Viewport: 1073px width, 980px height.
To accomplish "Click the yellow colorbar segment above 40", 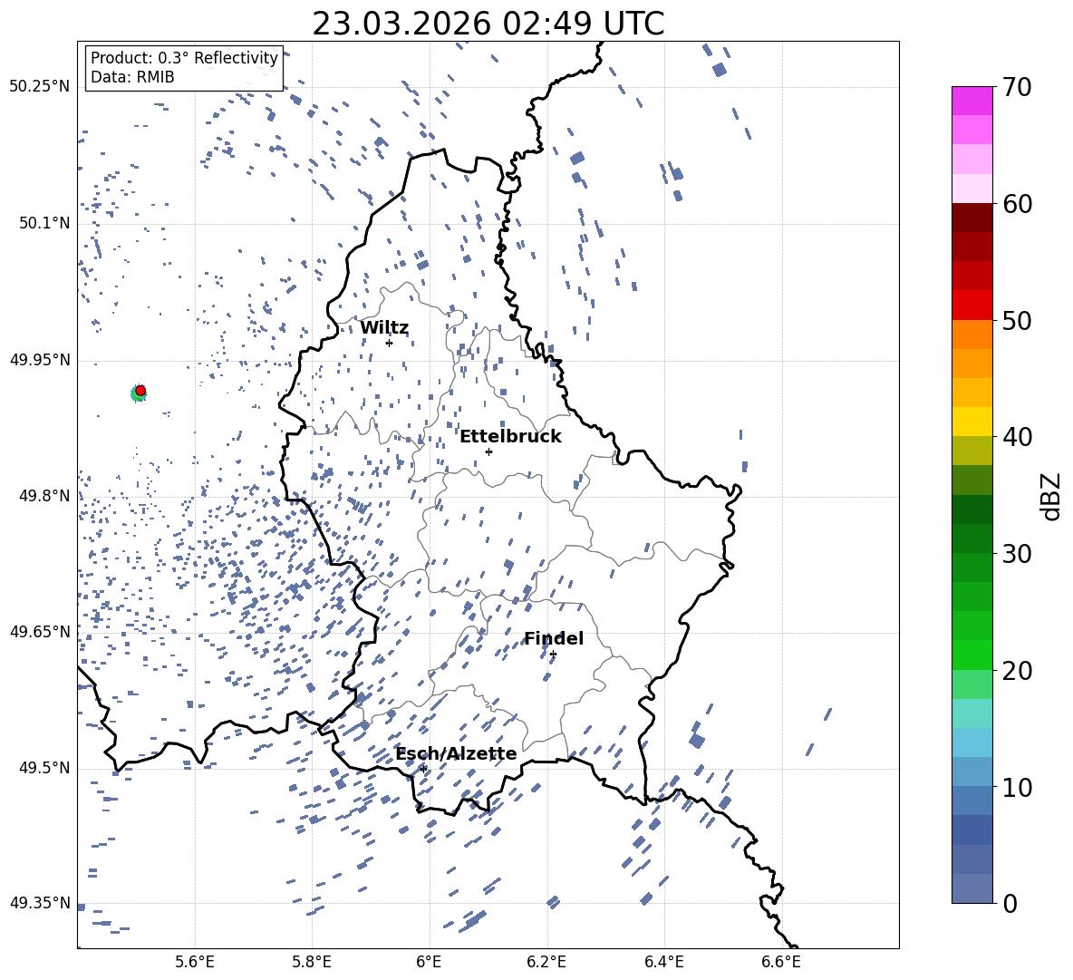I will 971,422.
